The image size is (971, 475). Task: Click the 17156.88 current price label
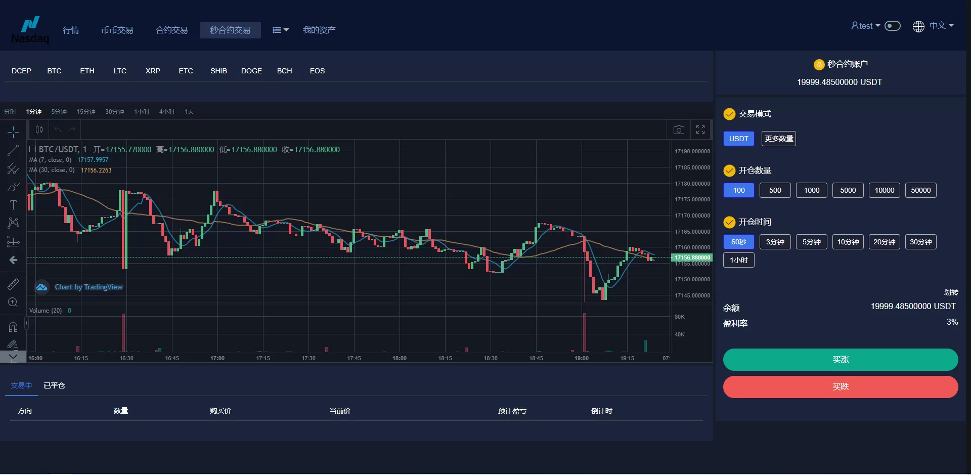[x=692, y=257]
